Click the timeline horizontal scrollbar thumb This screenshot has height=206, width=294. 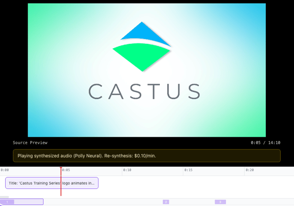[4, 197]
